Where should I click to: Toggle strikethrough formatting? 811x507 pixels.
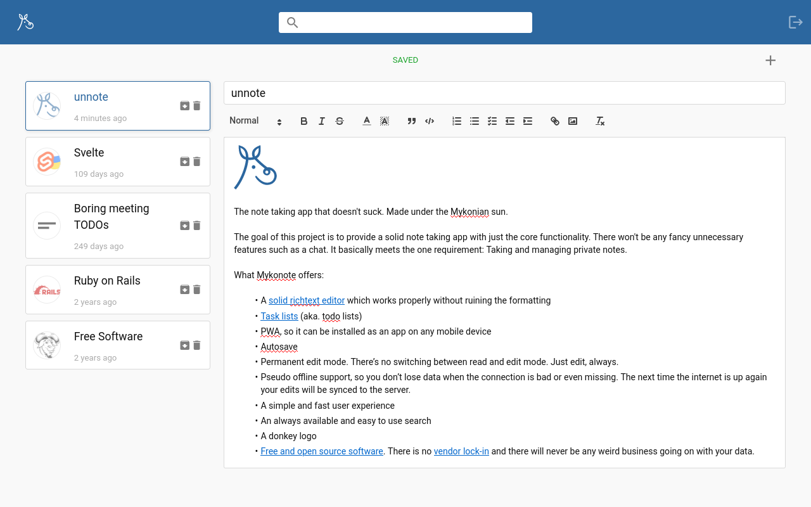point(340,121)
